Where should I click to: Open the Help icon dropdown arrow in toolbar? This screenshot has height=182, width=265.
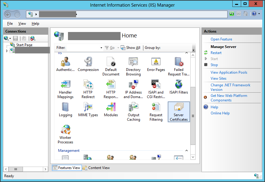[x=259, y=14]
